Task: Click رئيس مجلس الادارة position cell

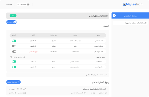Action: tap(75, 41)
